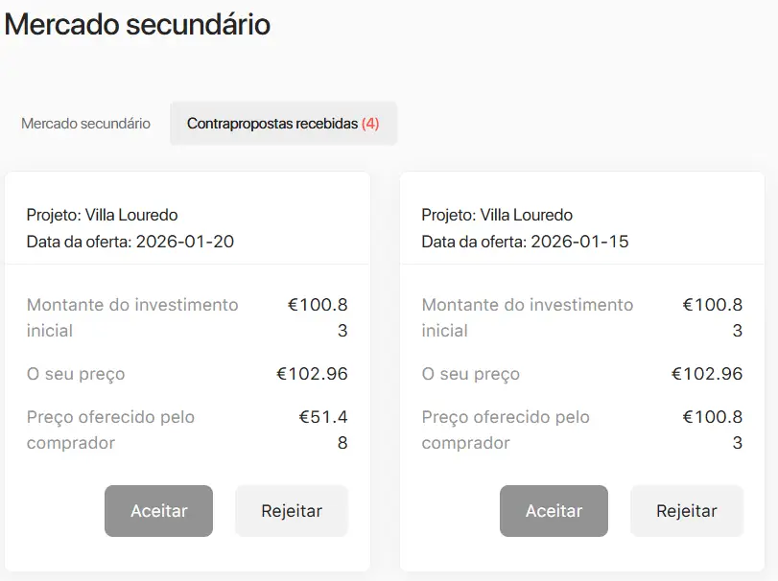Viewport: 778px width, 581px height.
Task: Reject the counteroffer dated 2026-01-15
Action: 686,511
